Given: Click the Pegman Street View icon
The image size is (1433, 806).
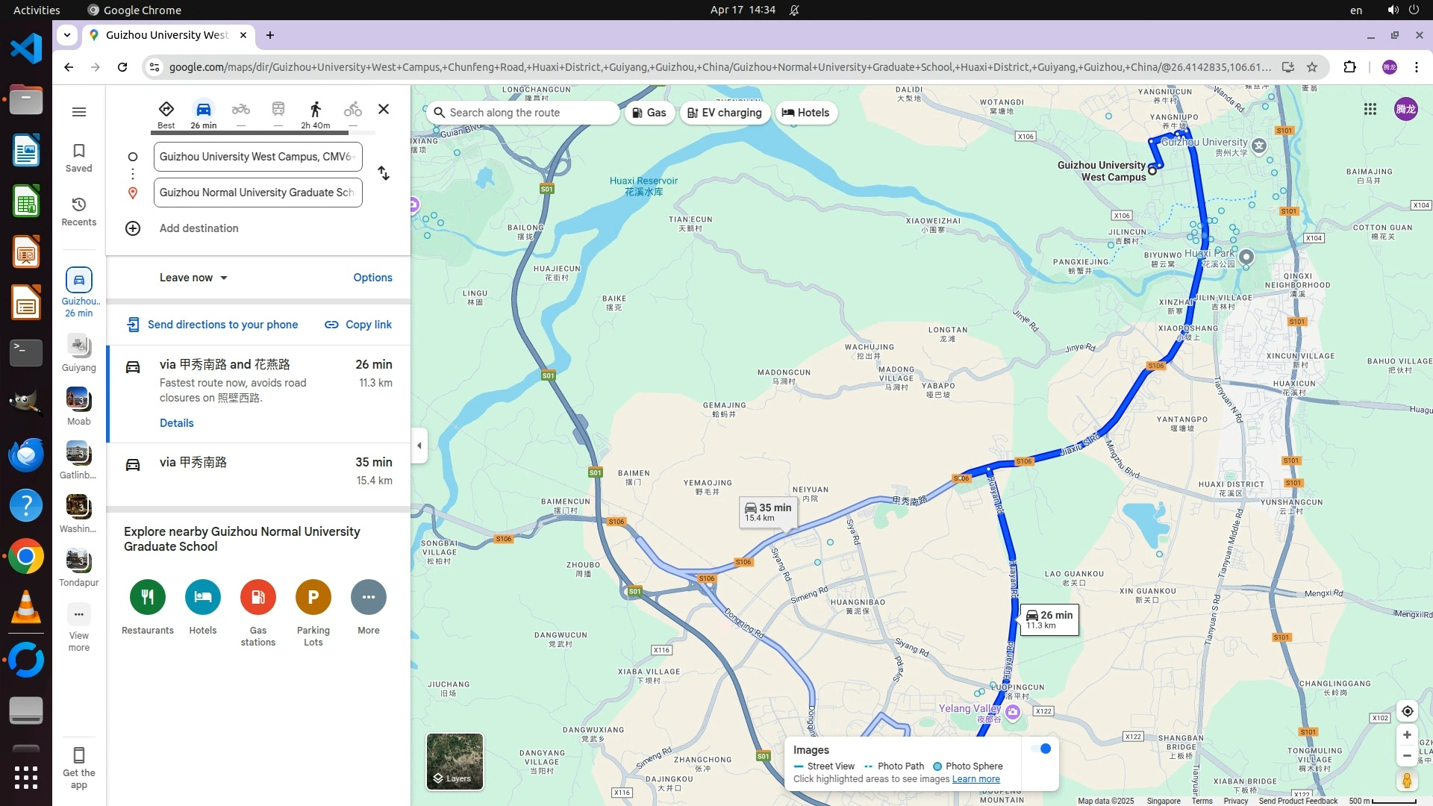Looking at the screenshot, I should [x=1407, y=781].
